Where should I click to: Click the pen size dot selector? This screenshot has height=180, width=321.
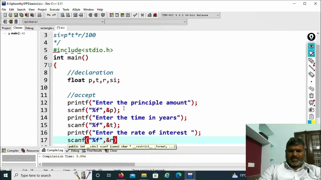311,82
